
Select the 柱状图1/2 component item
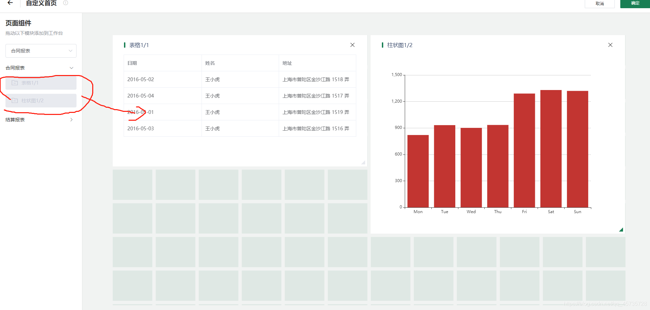[41, 101]
